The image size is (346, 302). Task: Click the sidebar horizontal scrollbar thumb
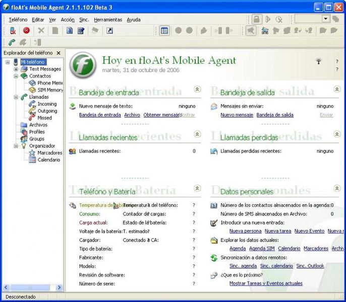click(x=30, y=287)
